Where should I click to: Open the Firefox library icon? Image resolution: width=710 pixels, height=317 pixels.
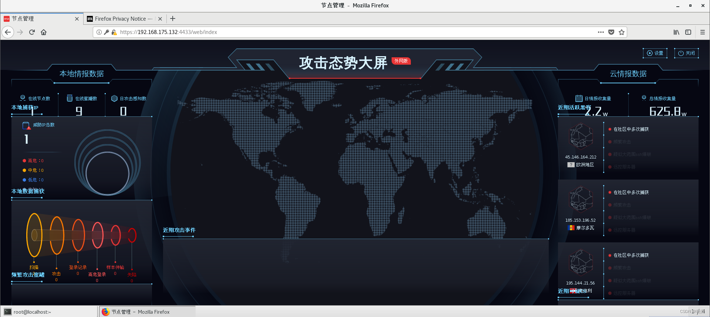click(676, 32)
